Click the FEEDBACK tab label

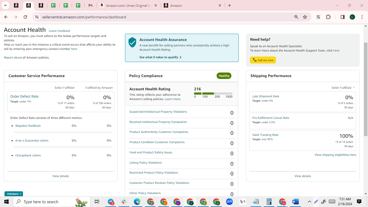pyautogui.click(x=13, y=194)
